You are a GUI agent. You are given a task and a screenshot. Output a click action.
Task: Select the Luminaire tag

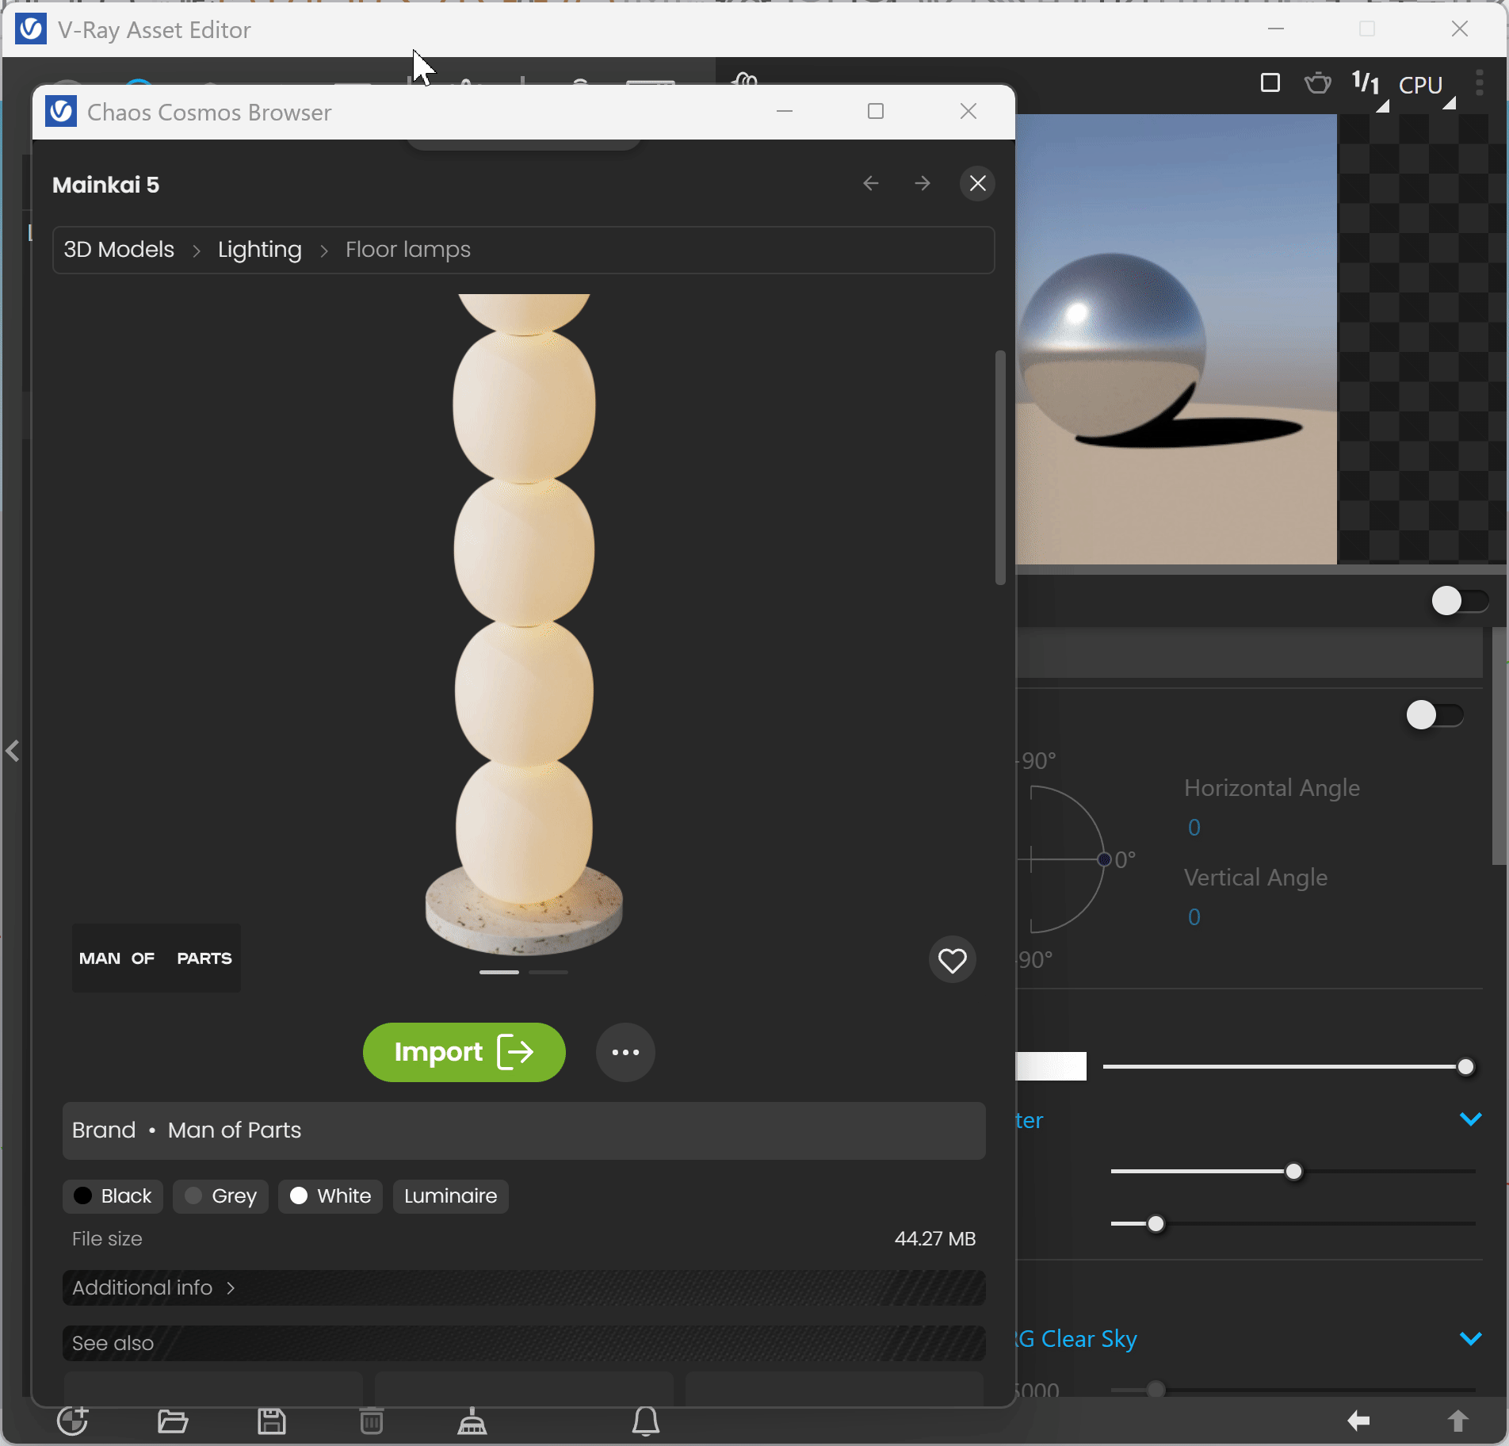pyautogui.click(x=451, y=1196)
